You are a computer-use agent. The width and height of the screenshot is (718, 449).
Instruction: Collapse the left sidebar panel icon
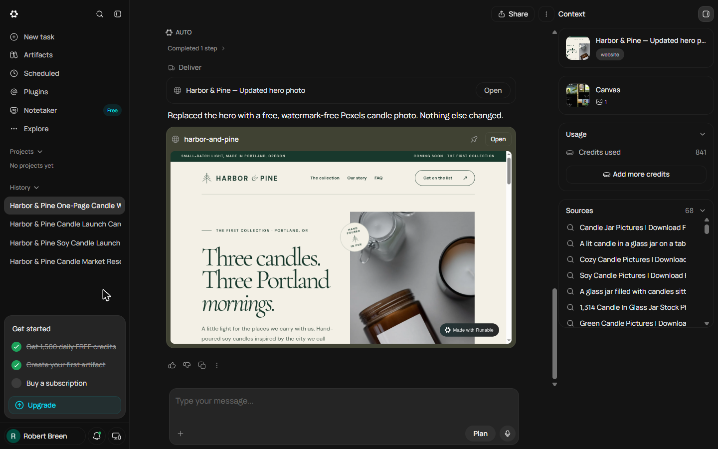[118, 14]
